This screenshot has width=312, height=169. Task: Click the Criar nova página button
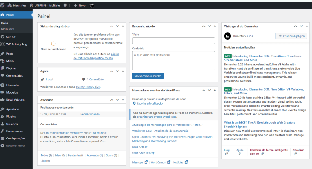click(291, 36)
